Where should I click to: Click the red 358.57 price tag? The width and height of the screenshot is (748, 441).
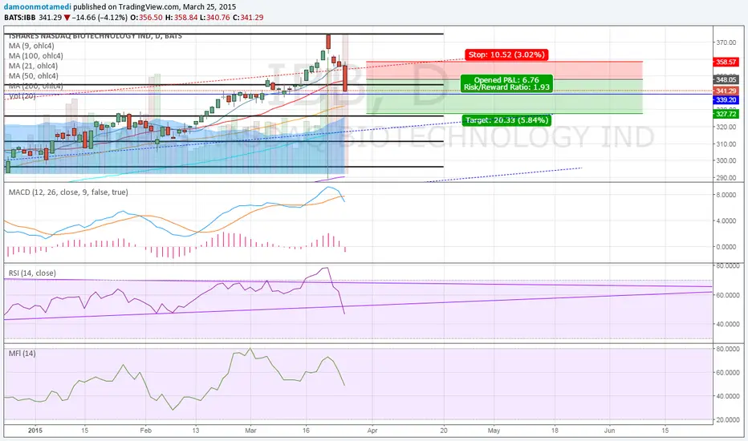[726, 62]
